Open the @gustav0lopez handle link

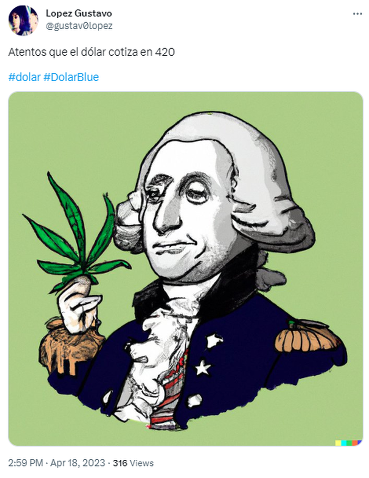coord(79,26)
